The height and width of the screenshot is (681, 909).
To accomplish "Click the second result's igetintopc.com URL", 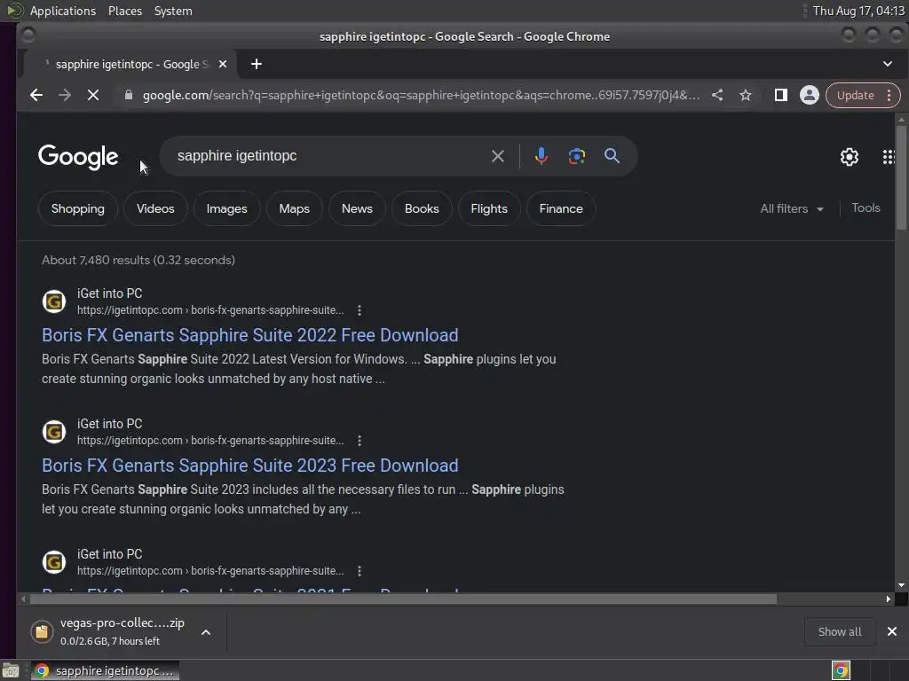I will coord(210,441).
